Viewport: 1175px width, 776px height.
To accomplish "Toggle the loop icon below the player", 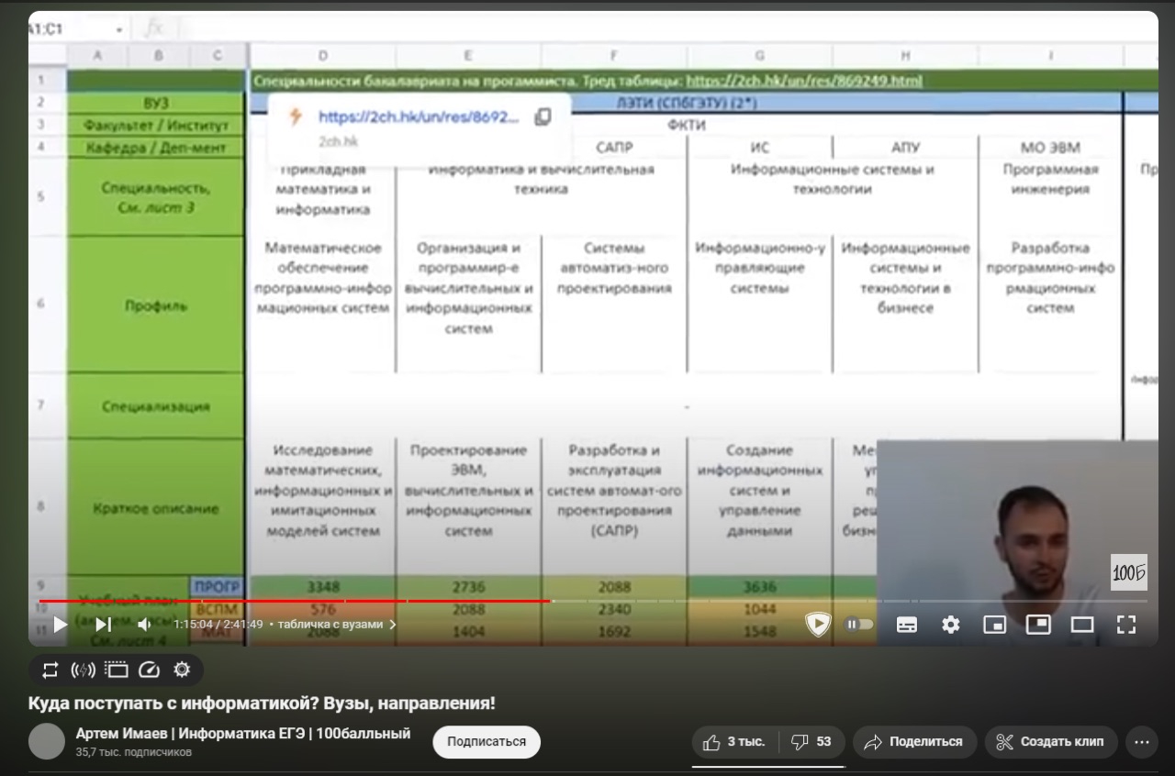I will point(50,670).
